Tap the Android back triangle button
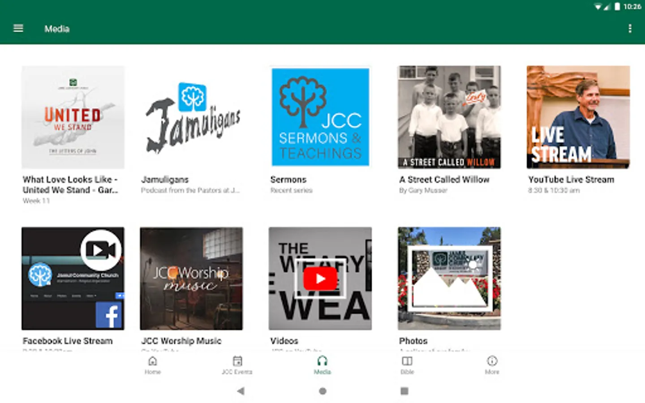 [241, 391]
